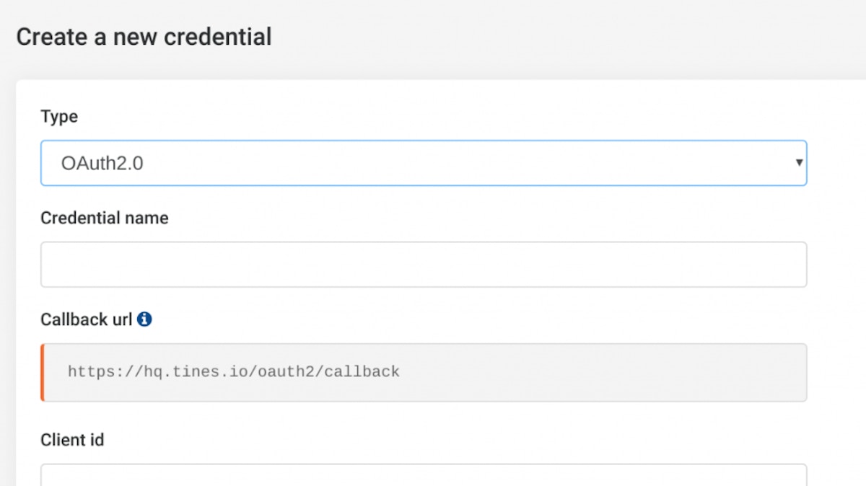Click the https://hq.tines.io/oauth2/callback URL text
Image resolution: width=866 pixels, height=486 pixels.
(x=233, y=372)
